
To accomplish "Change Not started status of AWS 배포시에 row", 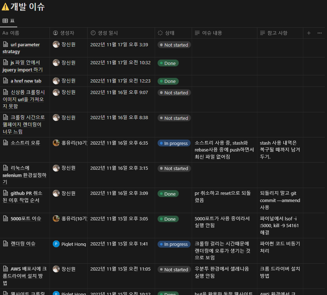I will [x=174, y=270].
